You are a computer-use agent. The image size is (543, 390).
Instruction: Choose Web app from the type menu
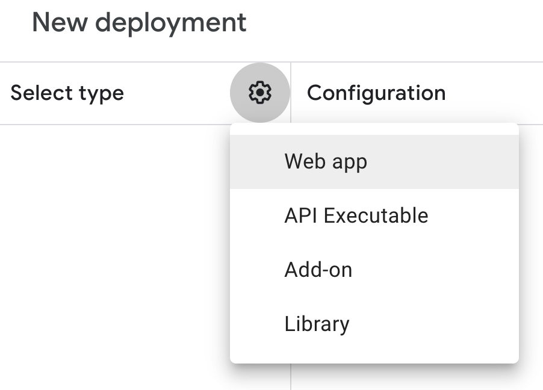click(374, 162)
